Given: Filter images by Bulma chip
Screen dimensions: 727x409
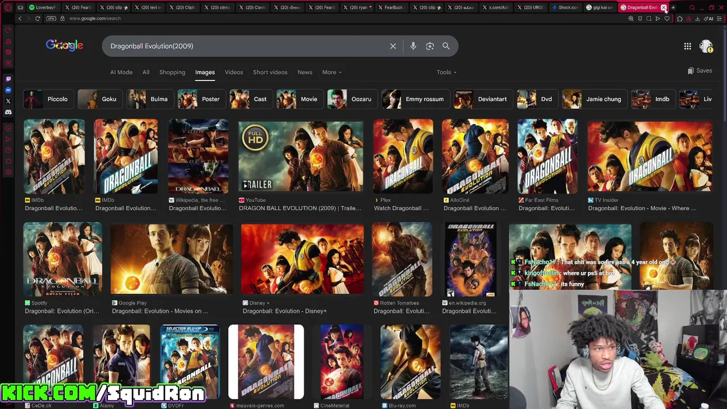Looking at the screenshot, I should [150, 99].
